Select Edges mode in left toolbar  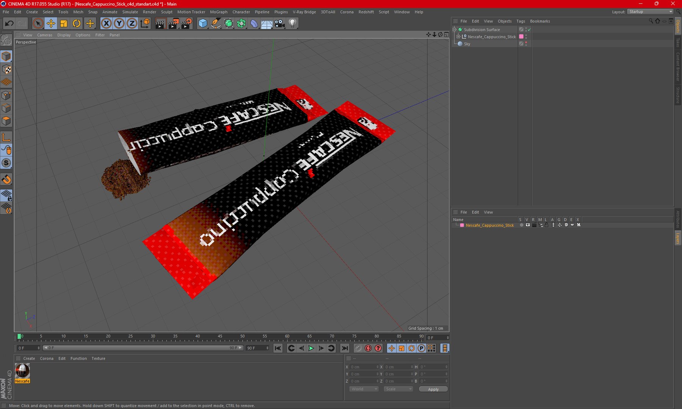6,108
